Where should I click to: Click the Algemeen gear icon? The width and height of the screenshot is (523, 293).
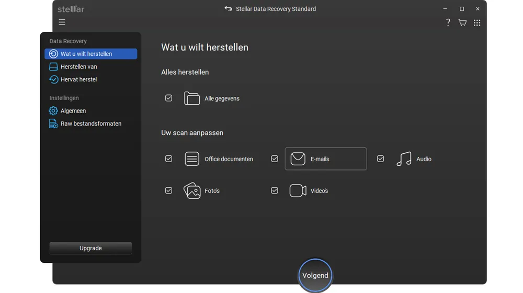pos(53,111)
